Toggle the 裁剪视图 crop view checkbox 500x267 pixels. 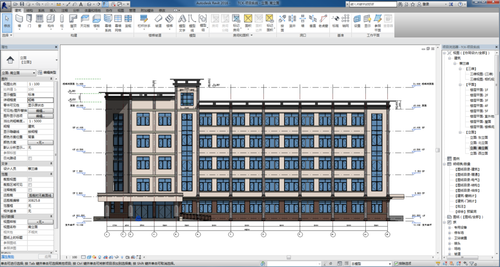[30, 179]
